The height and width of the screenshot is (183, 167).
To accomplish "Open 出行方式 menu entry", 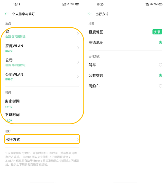I will (42, 139).
